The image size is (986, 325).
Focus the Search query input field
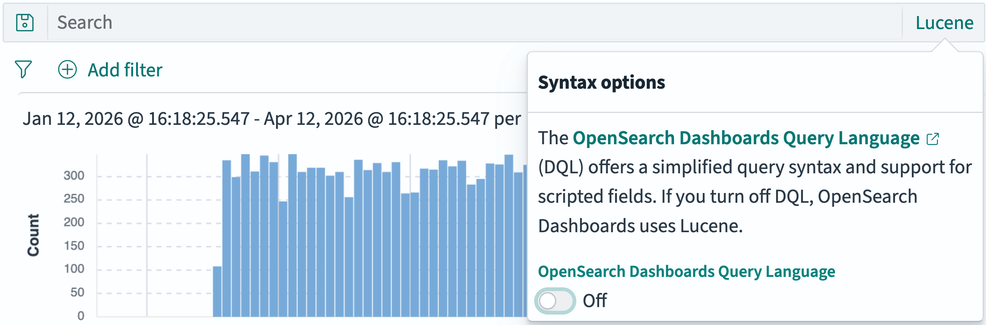[x=475, y=23]
